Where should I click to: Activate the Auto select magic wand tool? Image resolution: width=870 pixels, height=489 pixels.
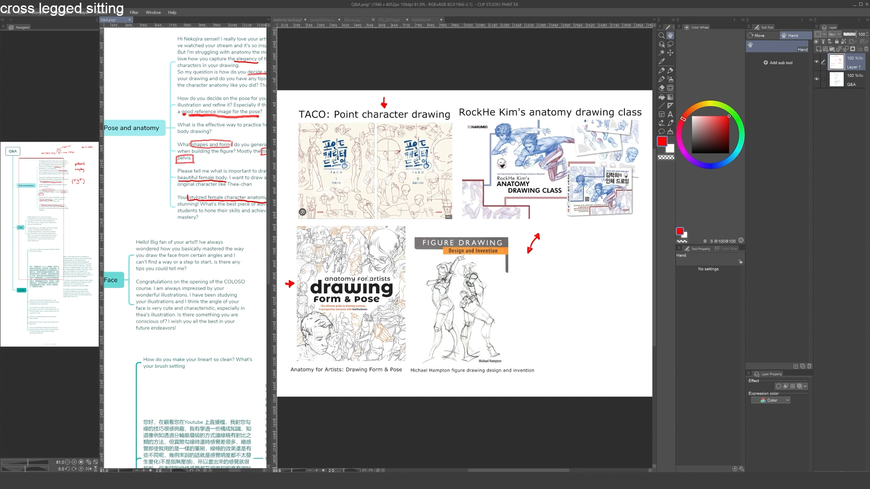[662, 53]
